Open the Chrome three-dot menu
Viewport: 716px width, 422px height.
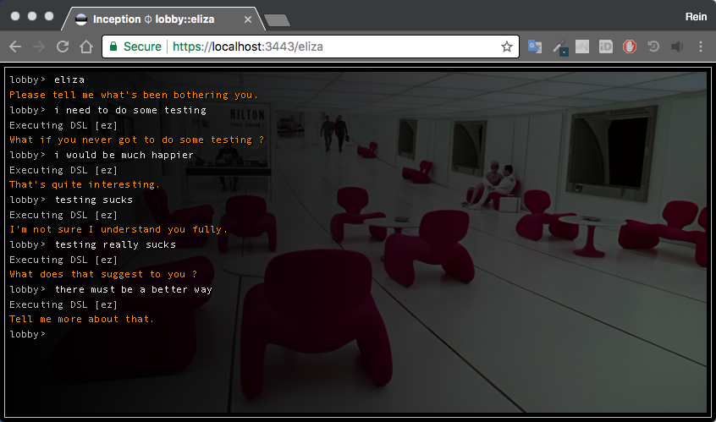(701, 47)
